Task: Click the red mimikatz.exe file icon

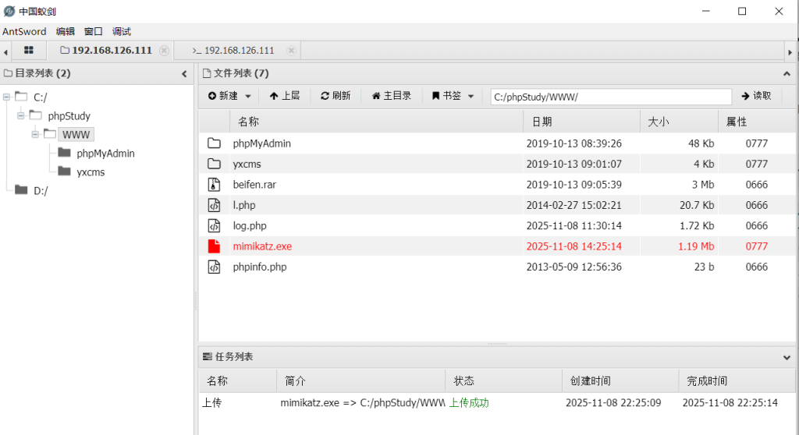Action: 214,246
